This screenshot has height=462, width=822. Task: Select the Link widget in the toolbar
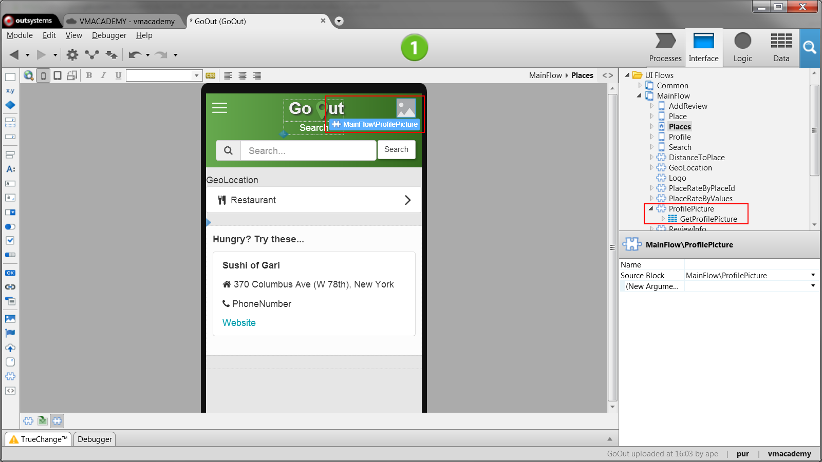coord(10,287)
